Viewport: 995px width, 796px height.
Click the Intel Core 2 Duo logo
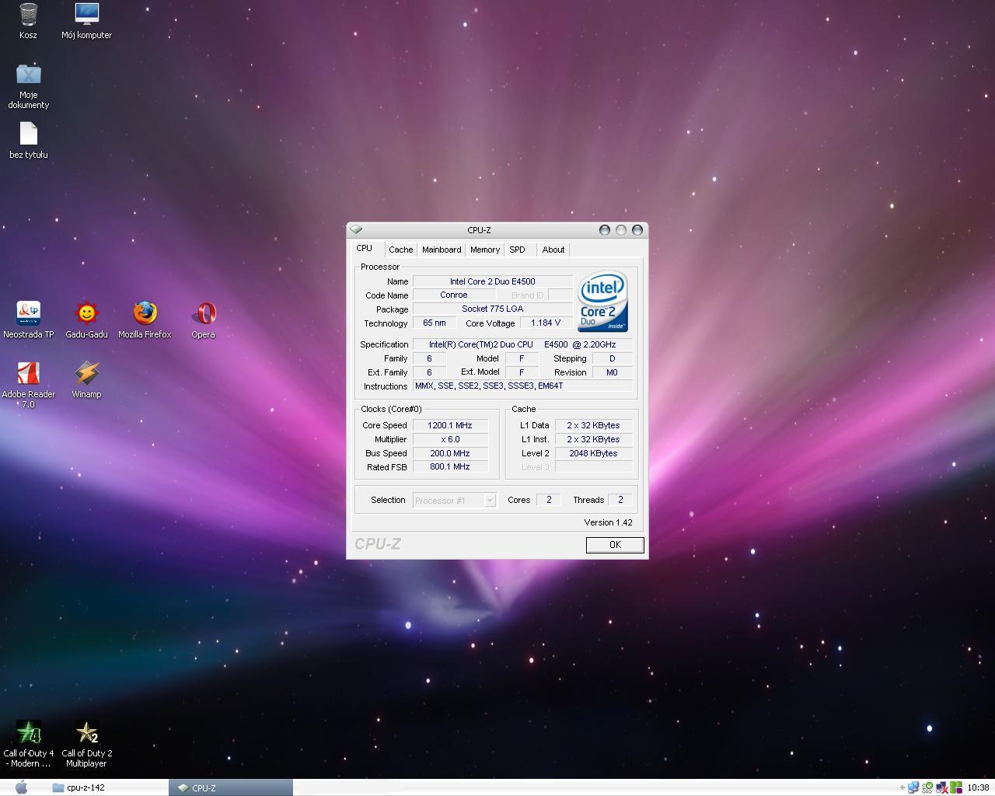coord(602,302)
